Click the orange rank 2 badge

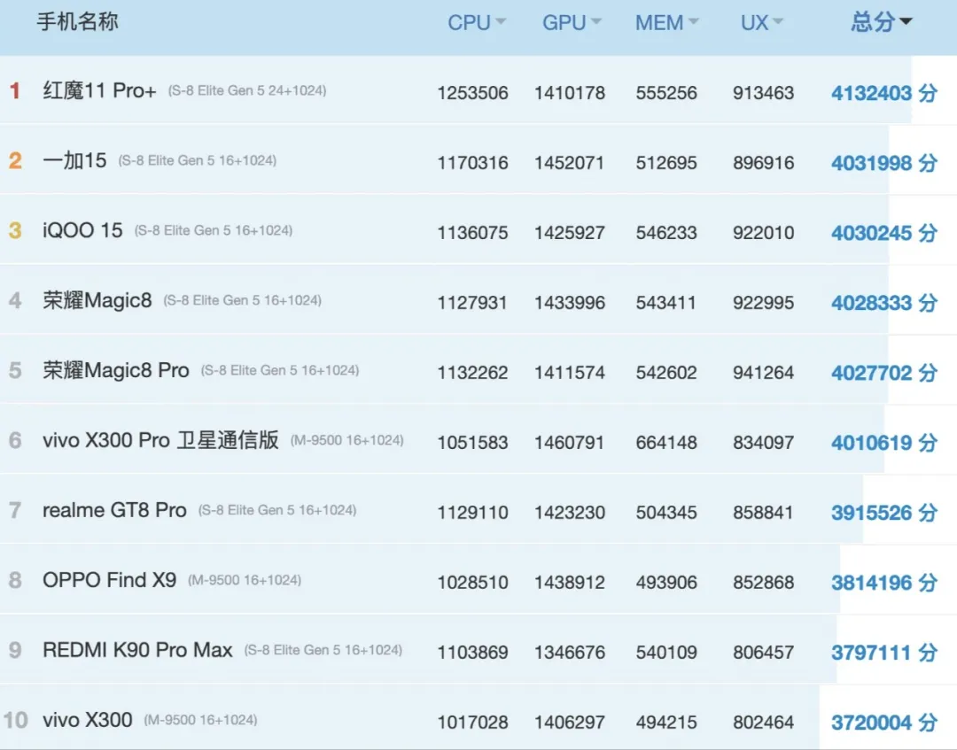click(x=15, y=160)
